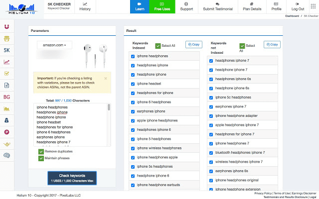
Task: Toggle Maintain phrases checkbox
Action: (41, 158)
